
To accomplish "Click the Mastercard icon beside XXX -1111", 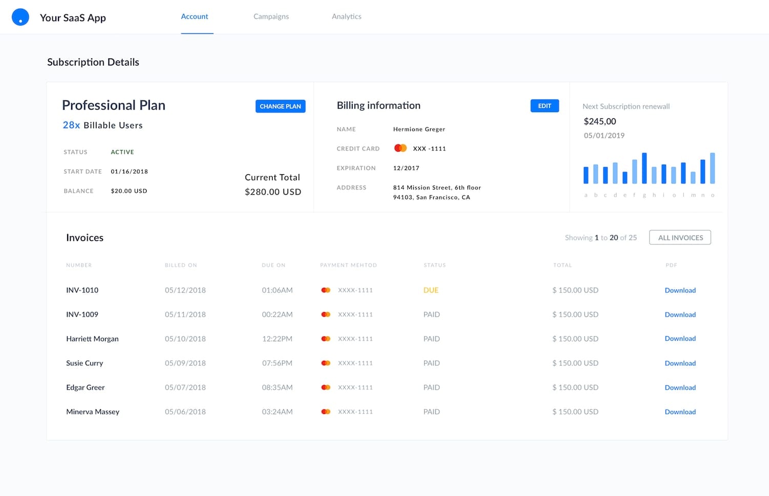I will point(400,148).
